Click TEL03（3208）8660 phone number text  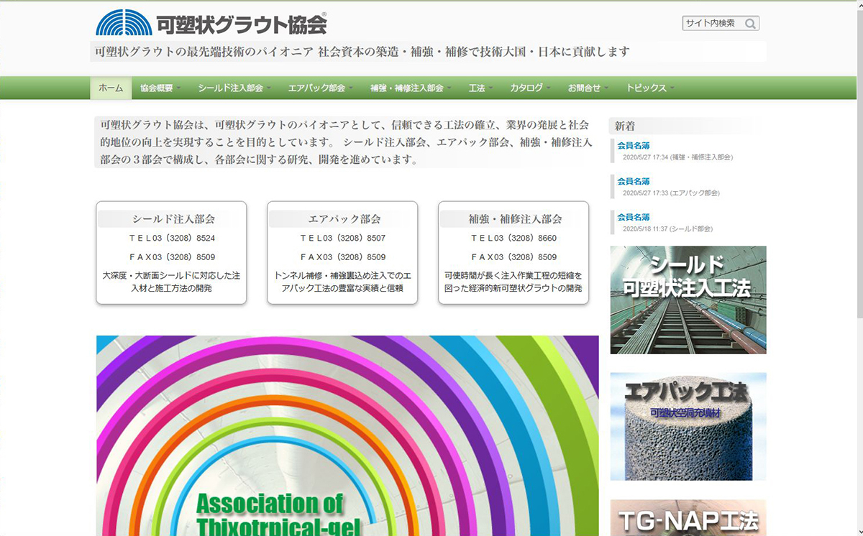513,238
